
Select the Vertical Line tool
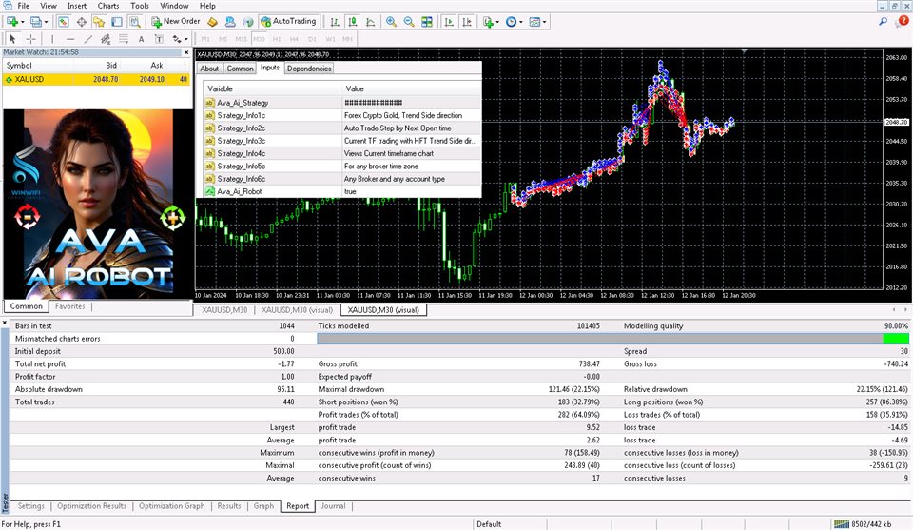(52, 39)
